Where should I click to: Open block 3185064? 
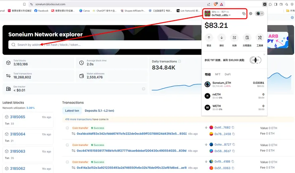(18, 134)
